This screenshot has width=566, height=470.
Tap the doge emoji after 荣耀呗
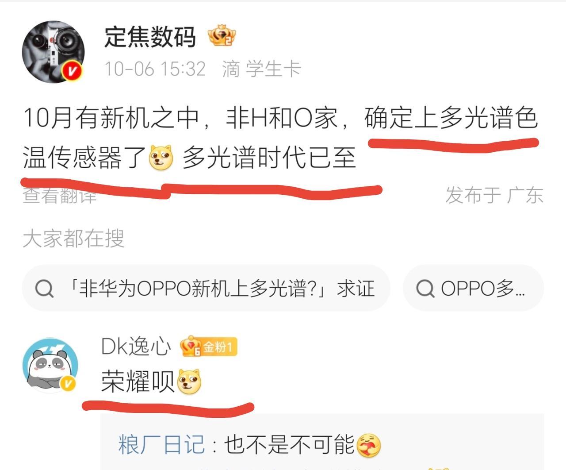tap(189, 381)
